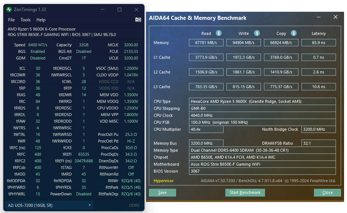The image size is (347, 213).
Task: Click the Memory Type Dual Channel DDR5-6400 field
Action: click(262, 150)
